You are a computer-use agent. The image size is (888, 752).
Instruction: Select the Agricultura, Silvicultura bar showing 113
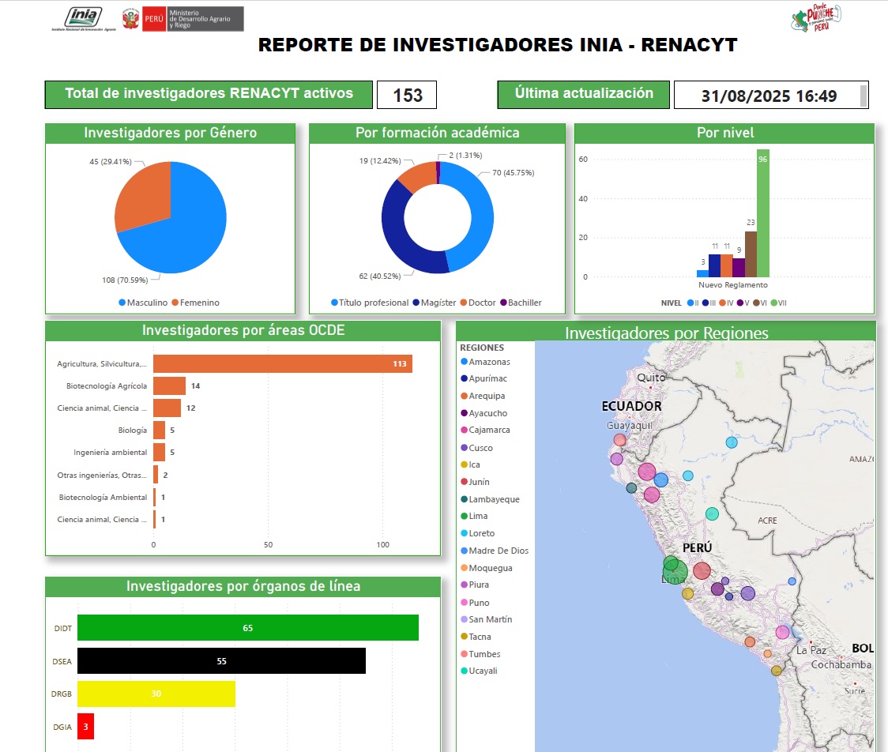tap(282, 363)
